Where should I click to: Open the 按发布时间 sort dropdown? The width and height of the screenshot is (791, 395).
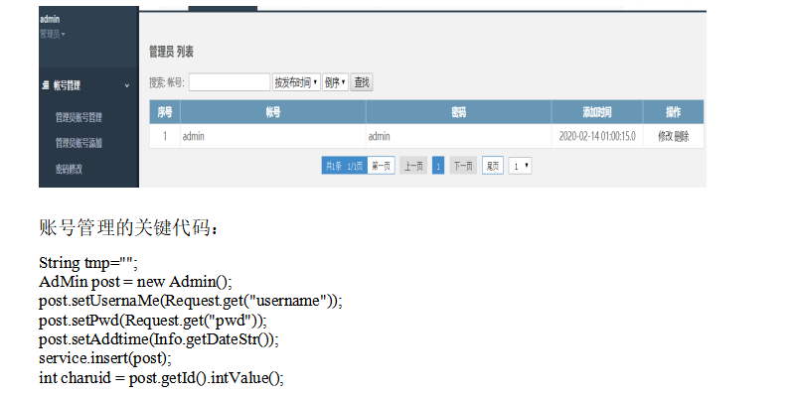296,82
